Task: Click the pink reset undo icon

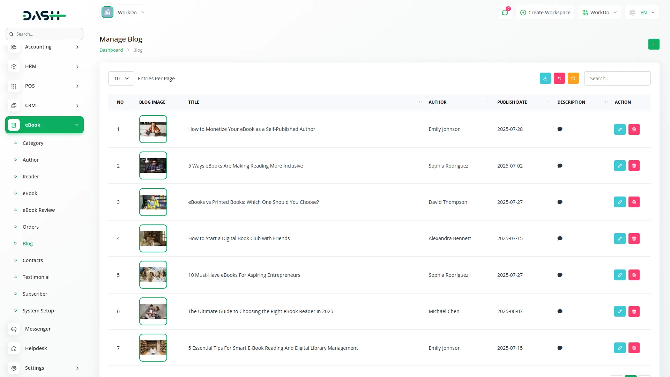Action: (559, 79)
